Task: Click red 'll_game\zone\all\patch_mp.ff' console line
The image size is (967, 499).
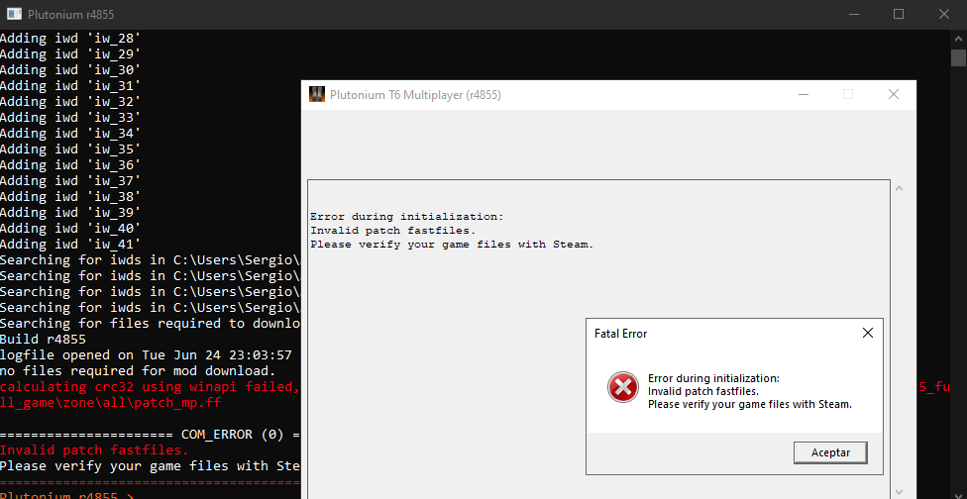Action: [x=110, y=403]
